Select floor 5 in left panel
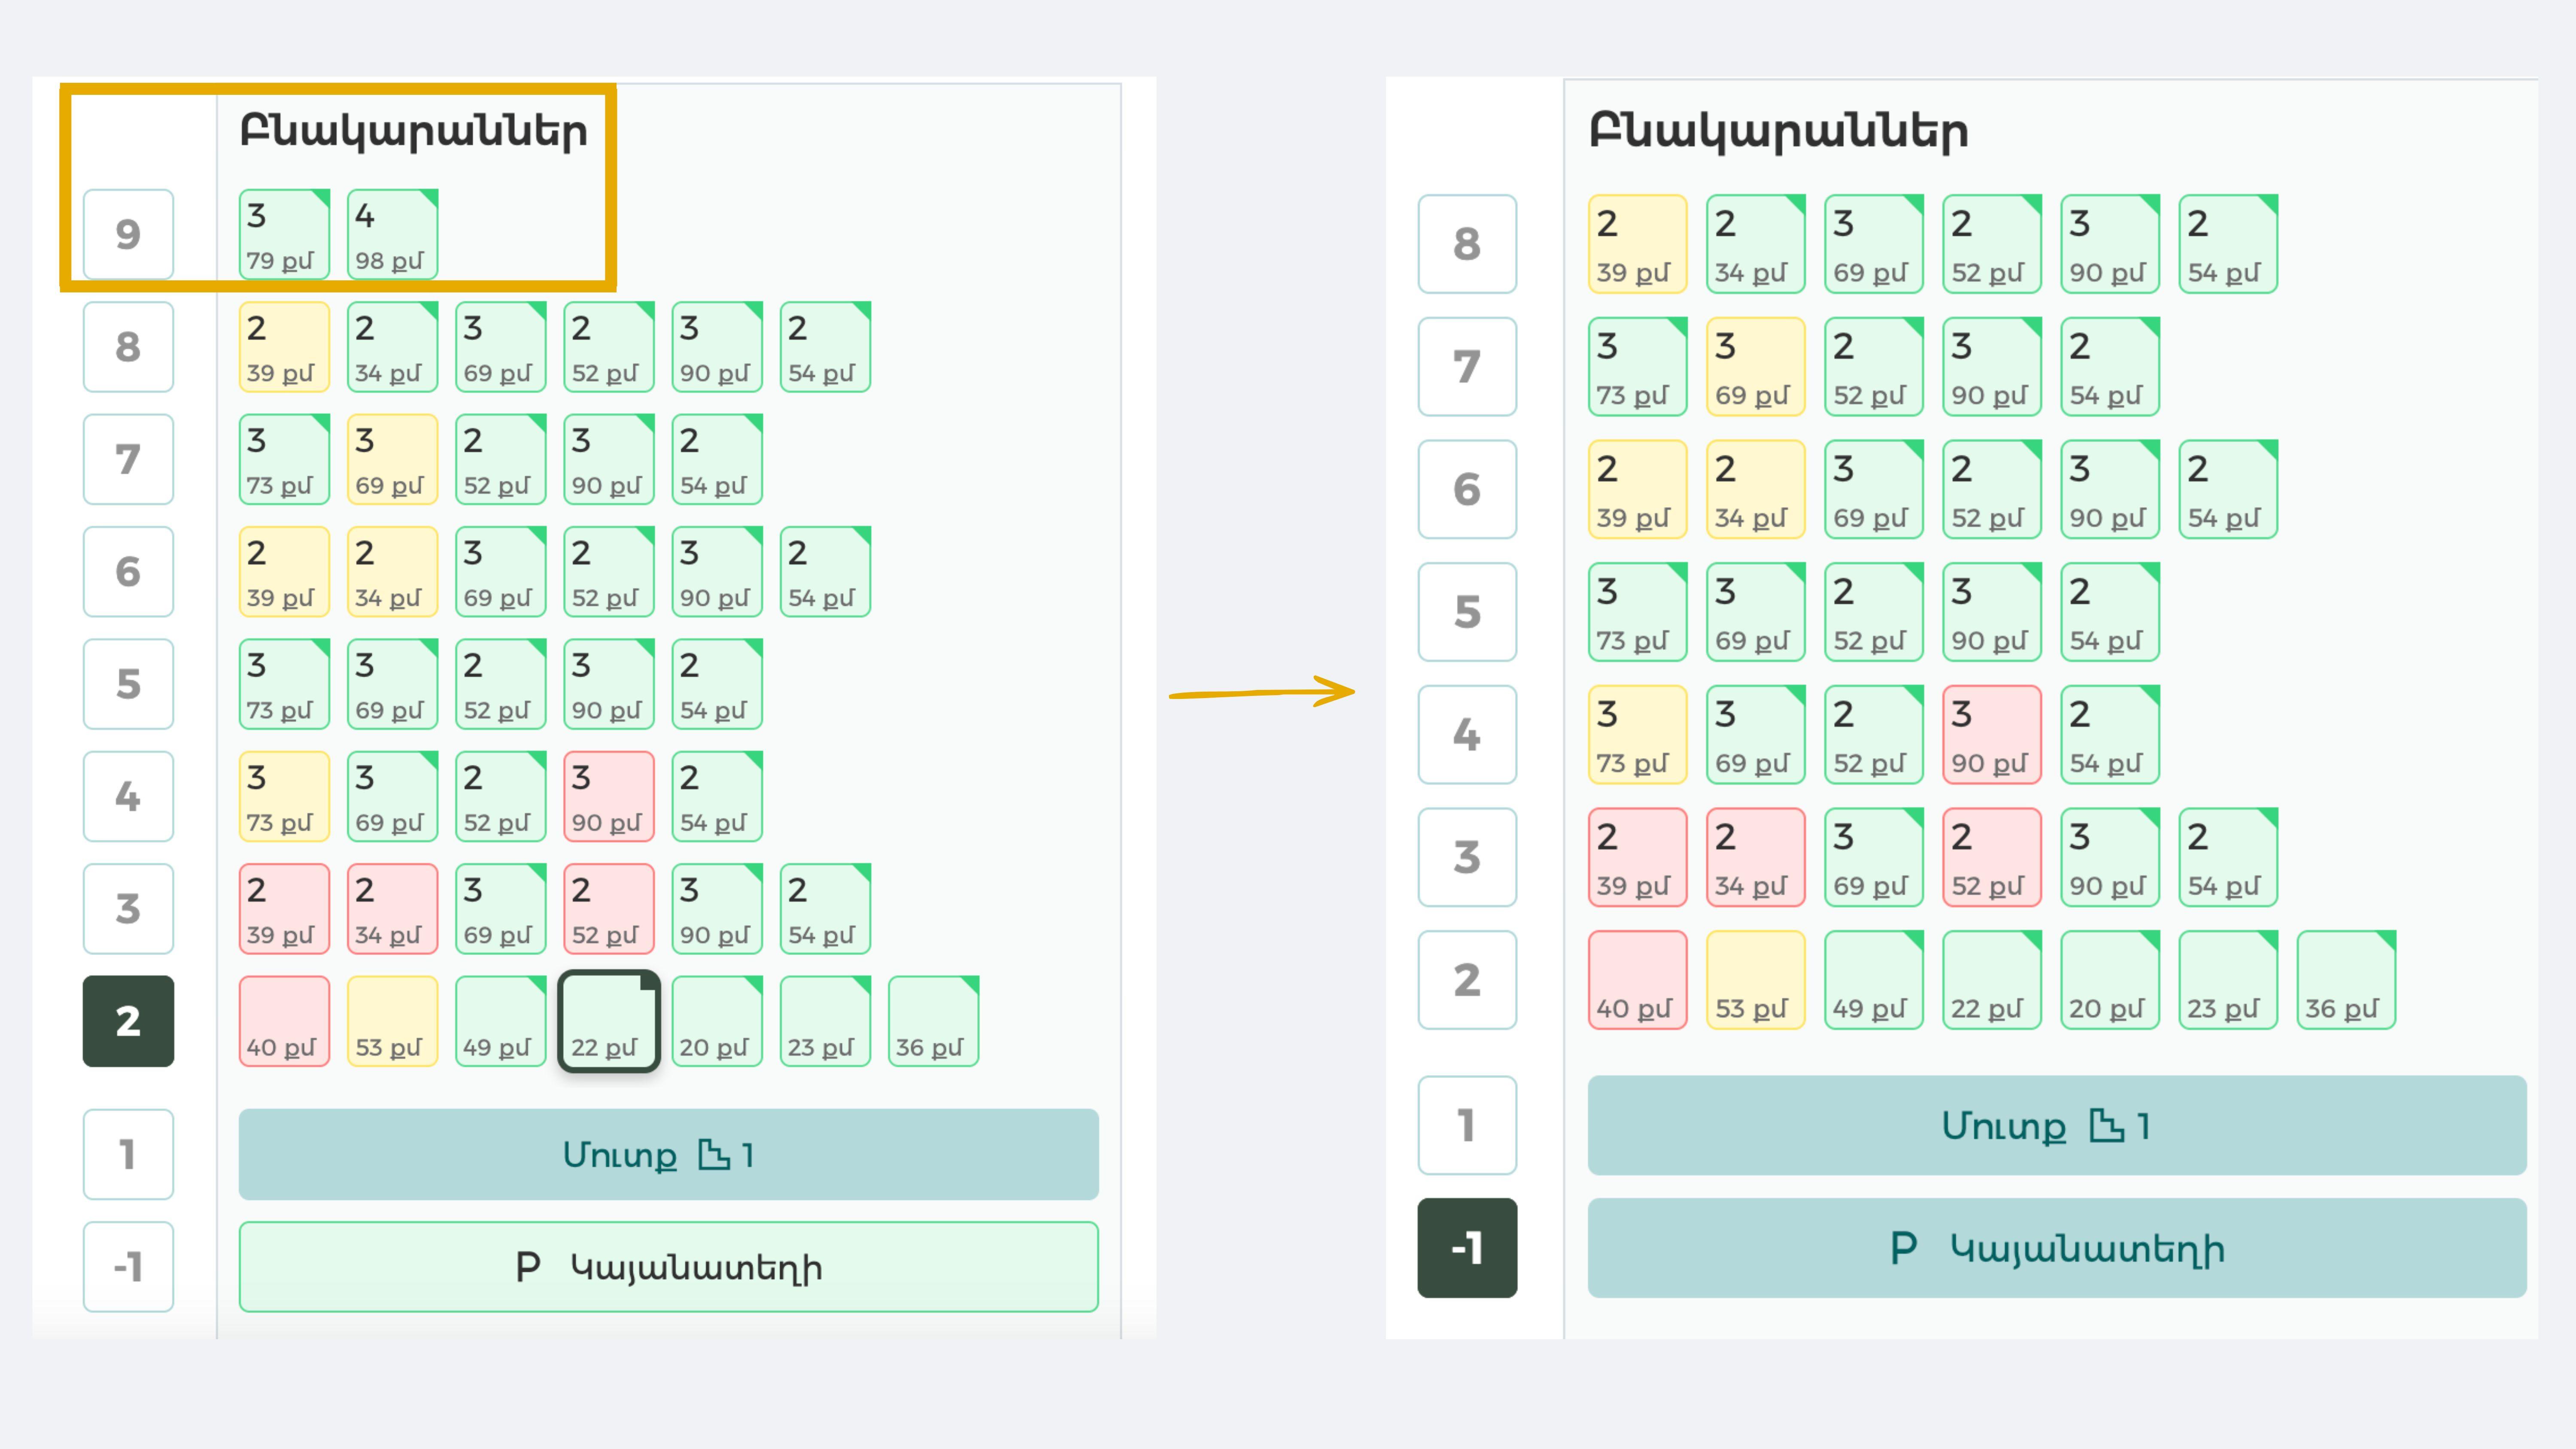The image size is (2576, 1449). 128,684
